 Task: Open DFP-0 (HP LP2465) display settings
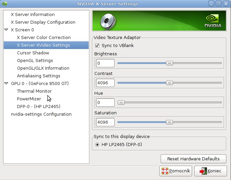click(x=39, y=106)
